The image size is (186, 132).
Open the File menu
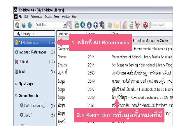pyautogui.click(x=20, y=17)
